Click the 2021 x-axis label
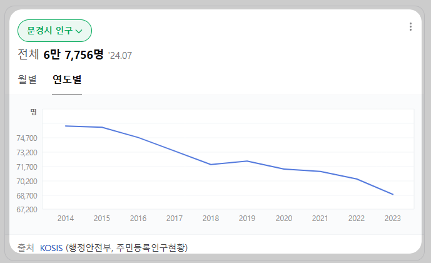 [320, 219]
